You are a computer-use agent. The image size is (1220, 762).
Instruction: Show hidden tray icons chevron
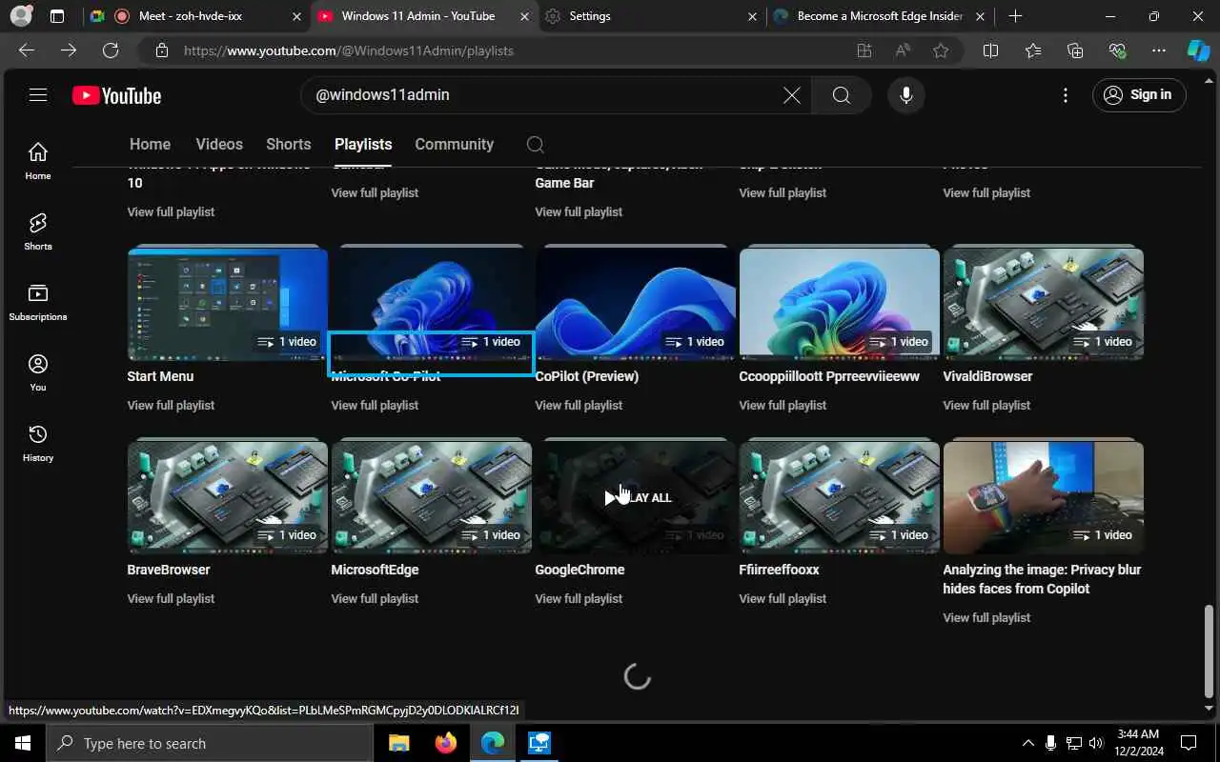1027,743
